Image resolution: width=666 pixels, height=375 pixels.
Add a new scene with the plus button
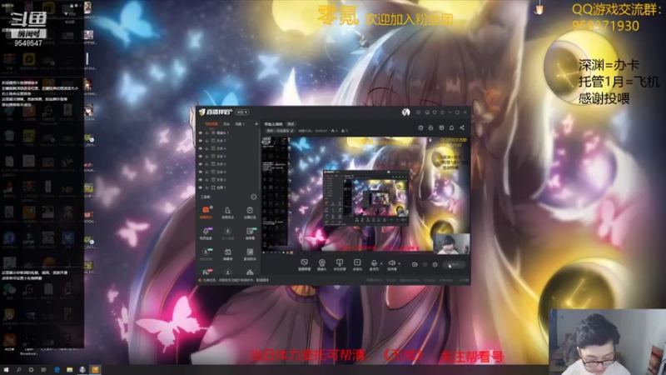(256, 123)
